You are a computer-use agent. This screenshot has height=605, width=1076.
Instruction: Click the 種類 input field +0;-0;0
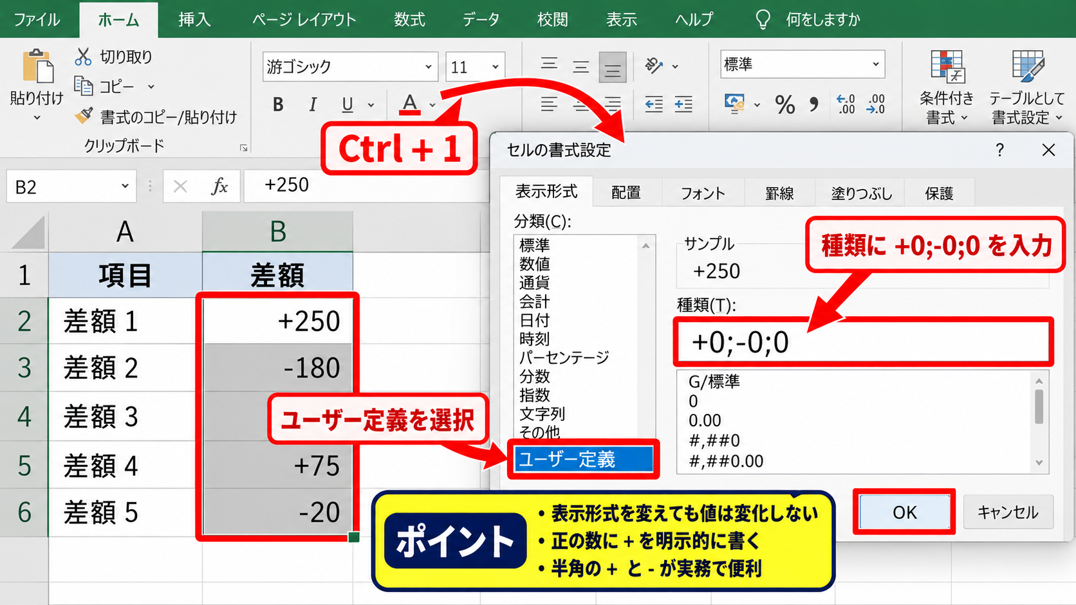[x=863, y=342]
